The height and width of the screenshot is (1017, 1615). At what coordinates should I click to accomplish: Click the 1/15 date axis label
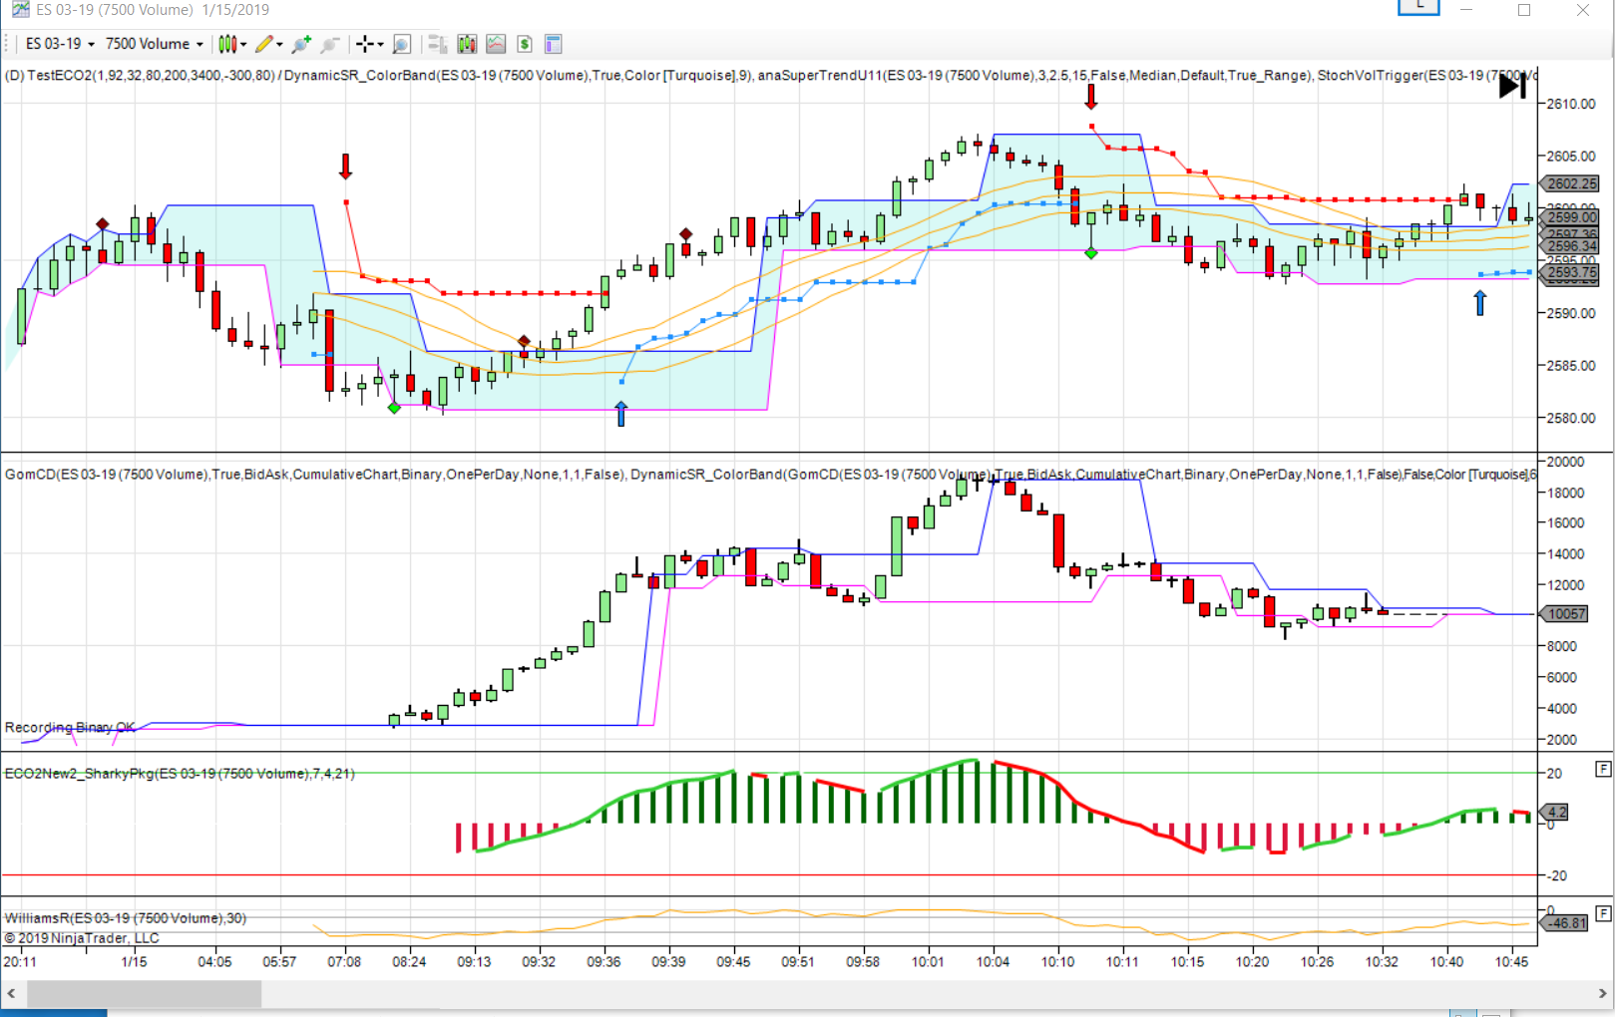click(134, 962)
